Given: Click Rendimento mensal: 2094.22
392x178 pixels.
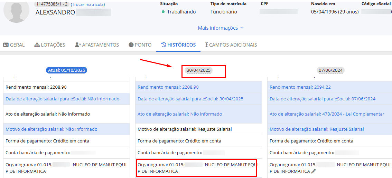Looking at the screenshot, I should click(x=330, y=87).
